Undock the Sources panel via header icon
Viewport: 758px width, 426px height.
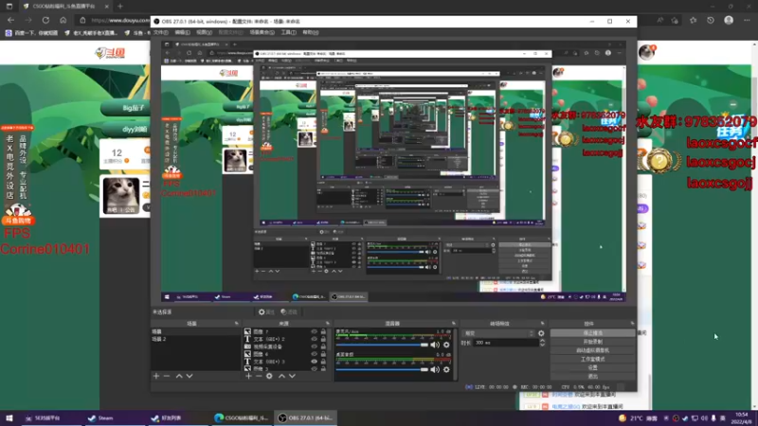click(x=328, y=323)
